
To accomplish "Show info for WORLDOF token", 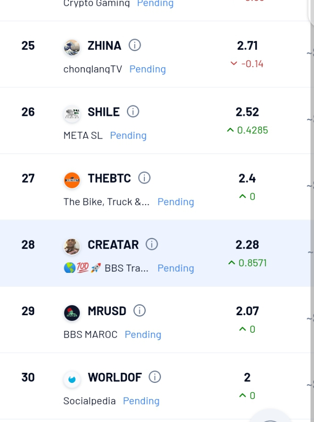I will tap(155, 377).
